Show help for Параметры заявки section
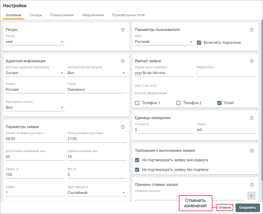This screenshot has height=214, width=263. 123,127
